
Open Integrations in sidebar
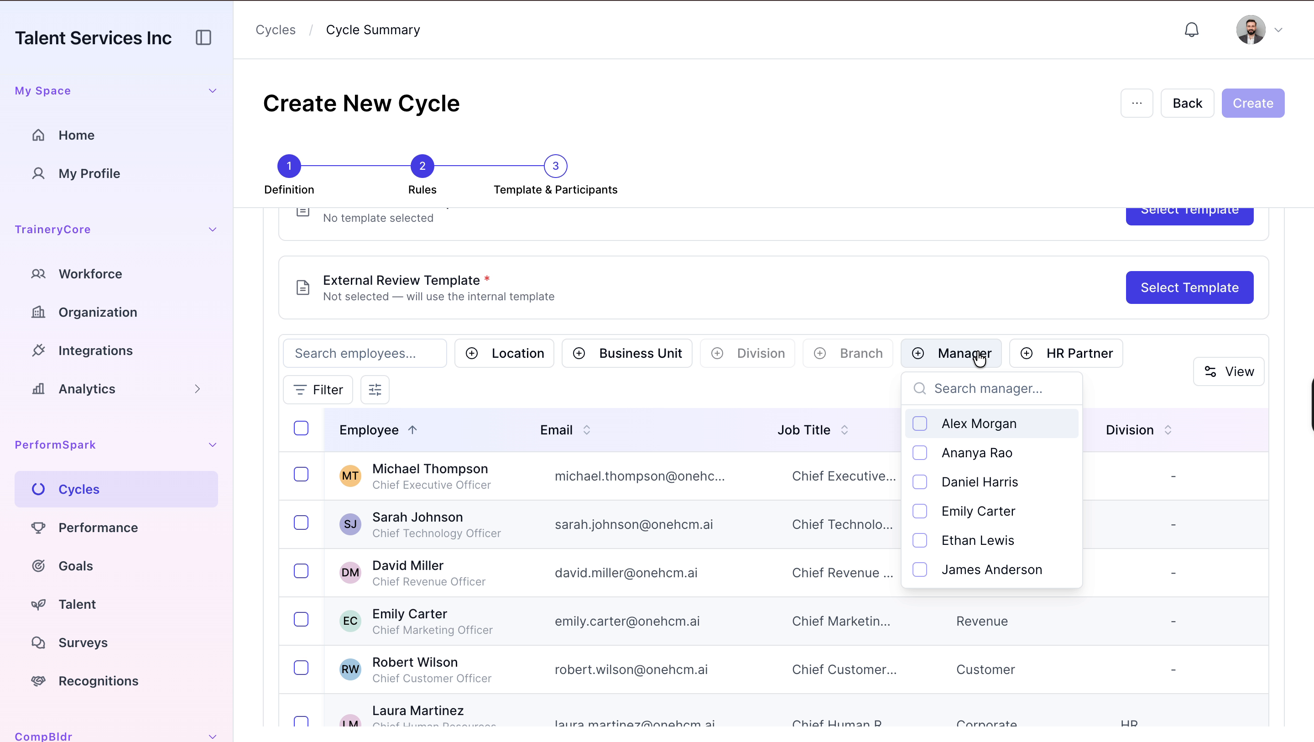pos(95,350)
